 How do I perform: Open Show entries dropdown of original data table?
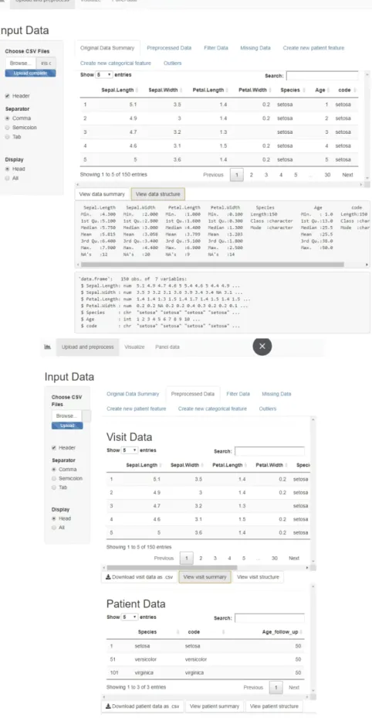click(103, 74)
